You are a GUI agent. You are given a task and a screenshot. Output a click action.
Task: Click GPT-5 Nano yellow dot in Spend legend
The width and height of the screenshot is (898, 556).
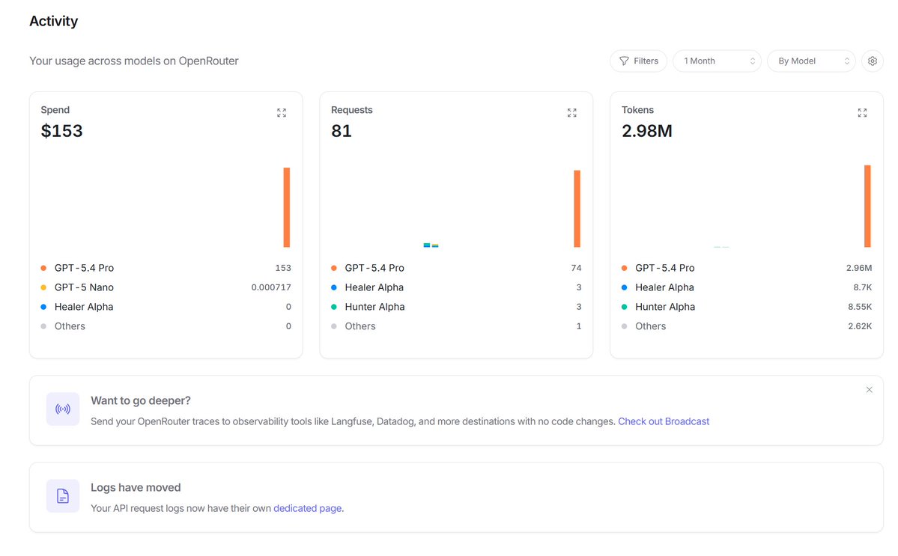43,287
